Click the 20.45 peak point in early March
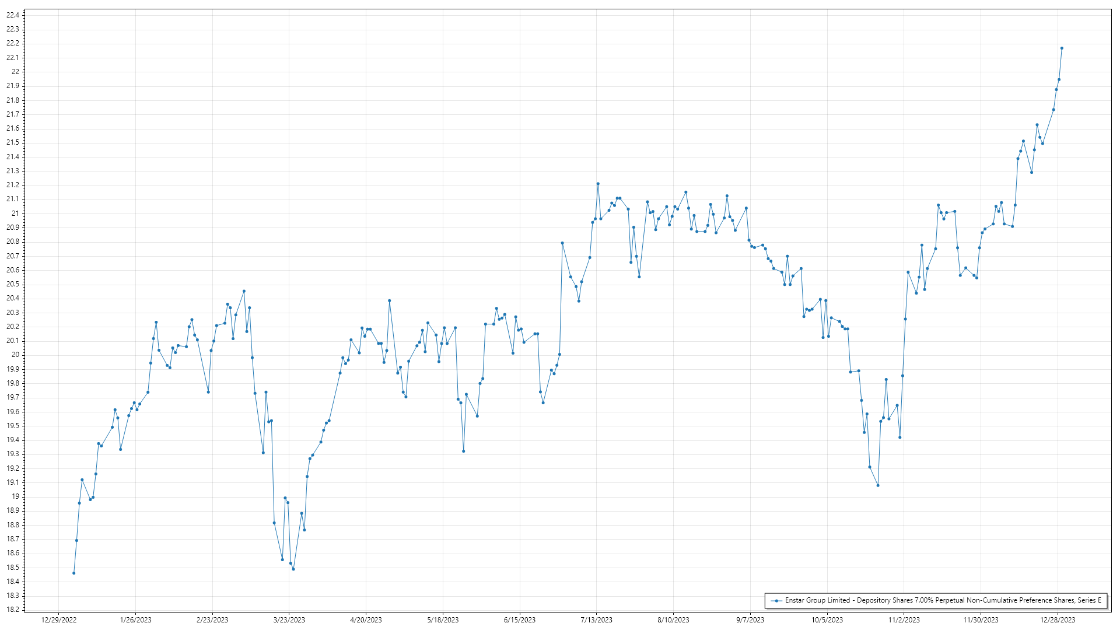The height and width of the screenshot is (630, 1120). click(x=244, y=291)
